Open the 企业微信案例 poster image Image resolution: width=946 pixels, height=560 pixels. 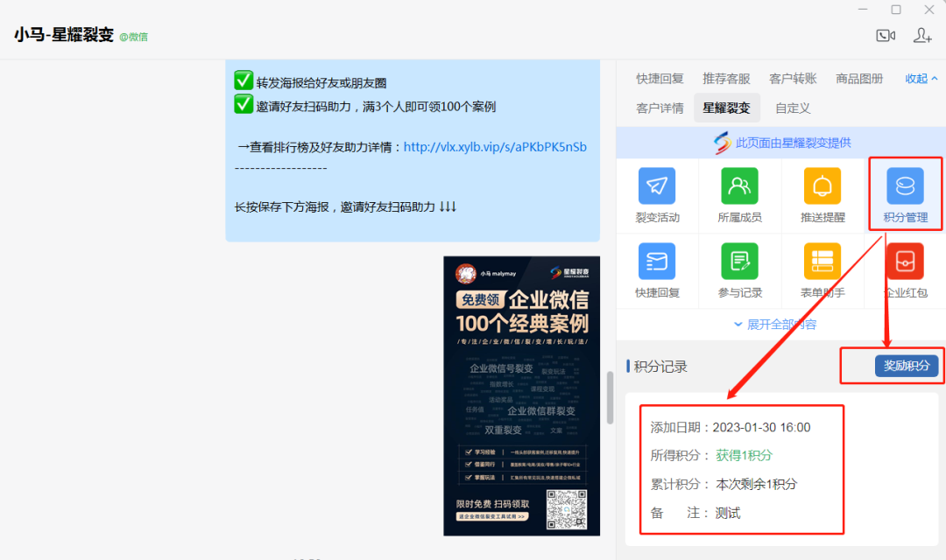coord(521,394)
